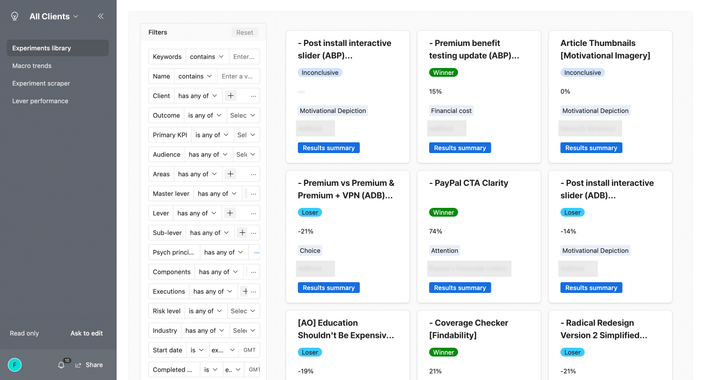Click the Name filter text input

238,76
